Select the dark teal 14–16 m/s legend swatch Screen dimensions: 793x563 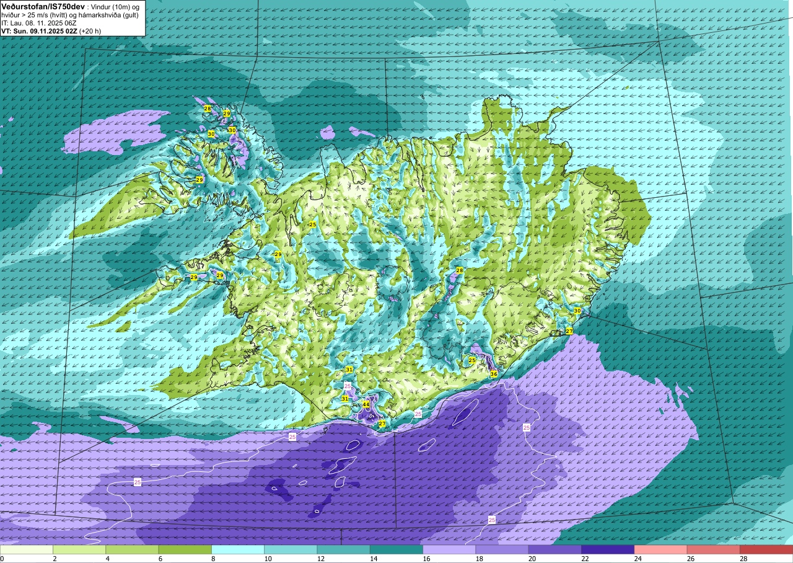pyautogui.click(x=396, y=549)
